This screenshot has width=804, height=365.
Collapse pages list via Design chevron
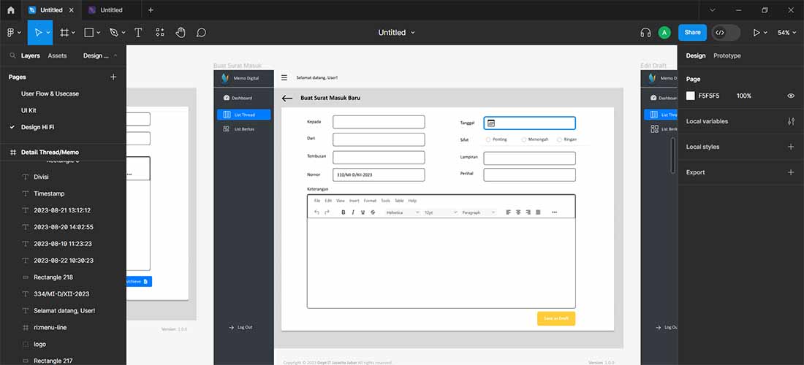115,55
